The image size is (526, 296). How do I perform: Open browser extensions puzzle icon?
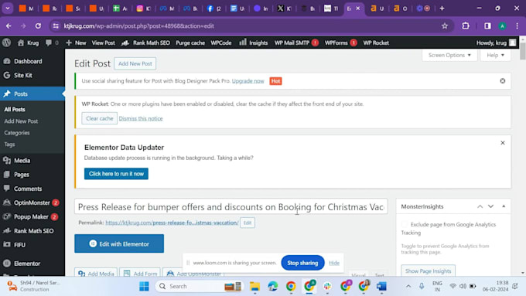(x=466, y=26)
